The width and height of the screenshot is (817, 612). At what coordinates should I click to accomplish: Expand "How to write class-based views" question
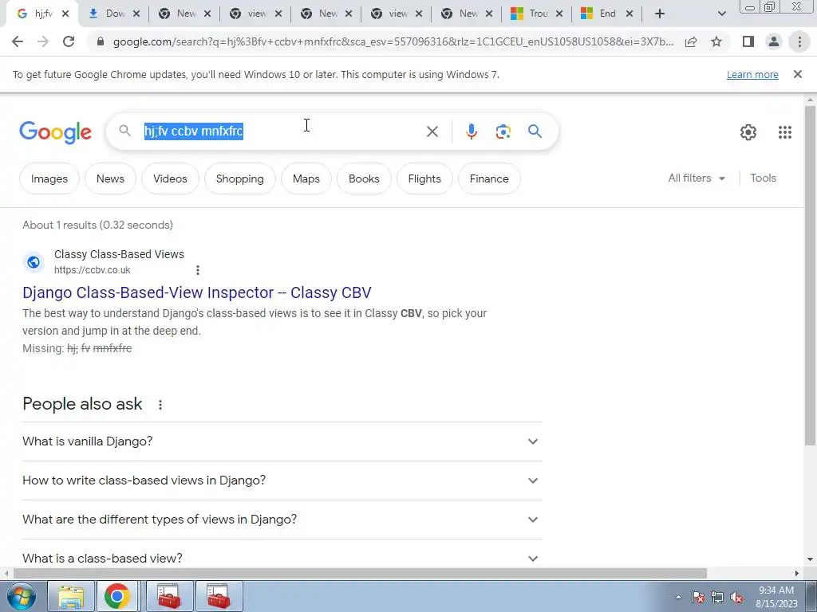282,481
